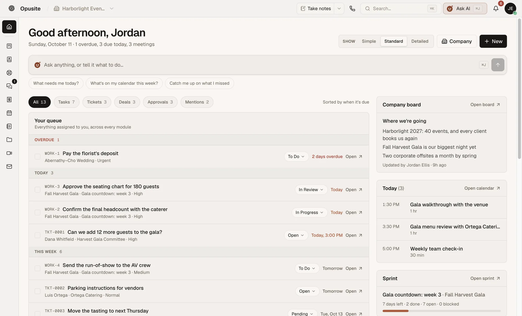
Task: Click the phone call icon
Action: coord(352,9)
